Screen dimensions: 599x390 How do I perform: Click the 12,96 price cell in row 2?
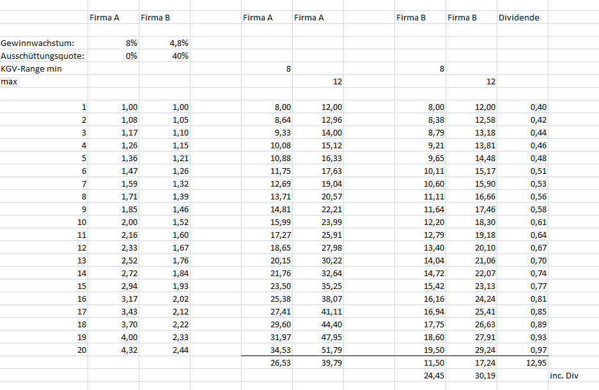(318, 120)
